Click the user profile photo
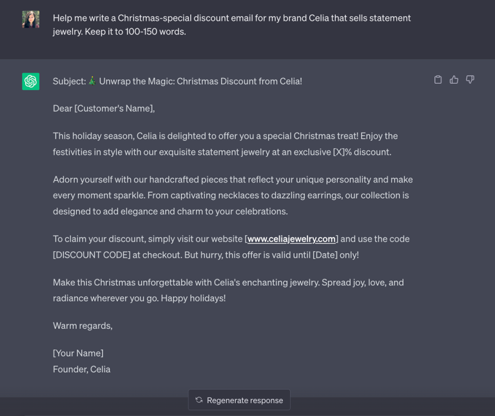The width and height of the screenshot is (495, 416). coord(30,19)
